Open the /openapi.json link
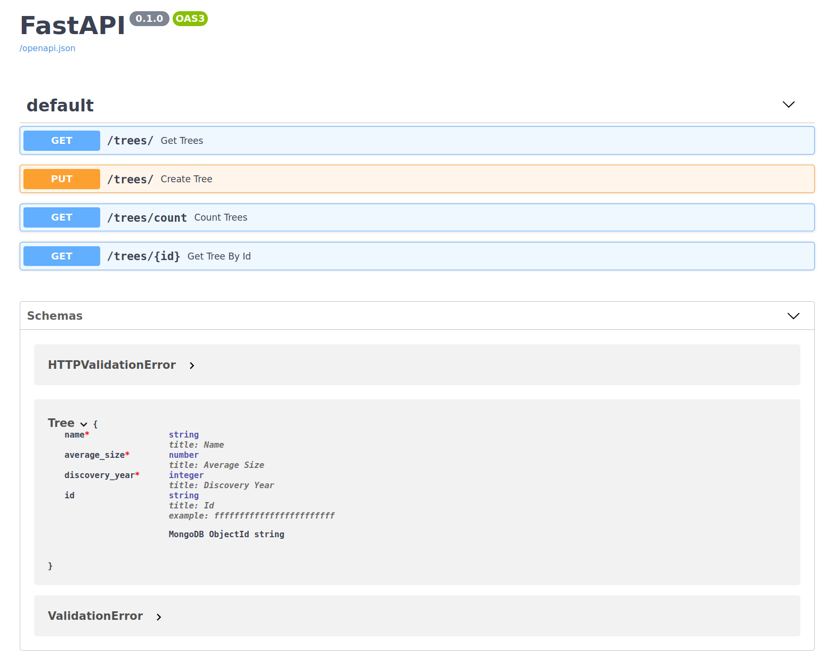This screenshot has height=663, width=834. click(x=47, y=48)
